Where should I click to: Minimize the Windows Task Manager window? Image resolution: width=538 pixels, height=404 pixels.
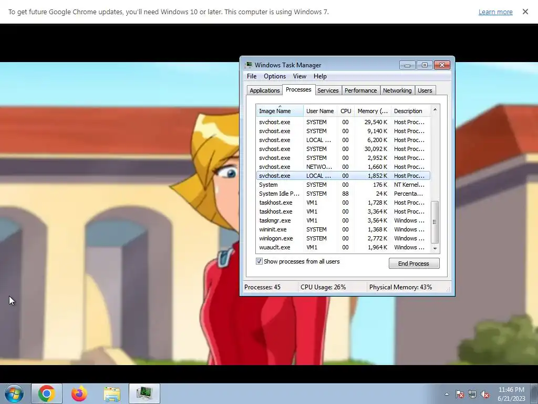[x=407, y=65]
